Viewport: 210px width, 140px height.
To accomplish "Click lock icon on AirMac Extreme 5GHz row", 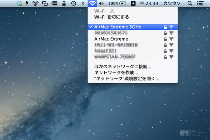I will point(165,27).
